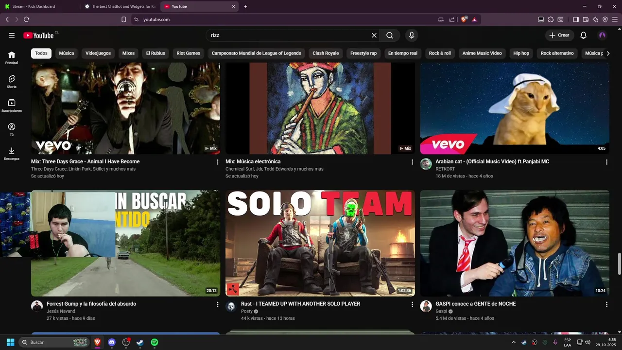Open Principal in the YouTube sidebar

[x=12, y=58]
